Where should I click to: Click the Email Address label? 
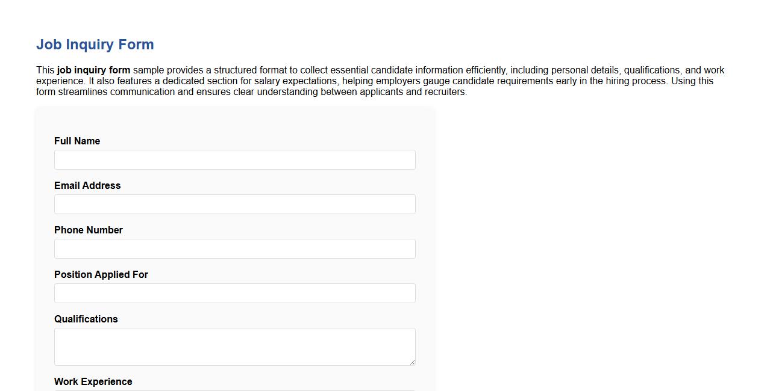coord(87,185)
